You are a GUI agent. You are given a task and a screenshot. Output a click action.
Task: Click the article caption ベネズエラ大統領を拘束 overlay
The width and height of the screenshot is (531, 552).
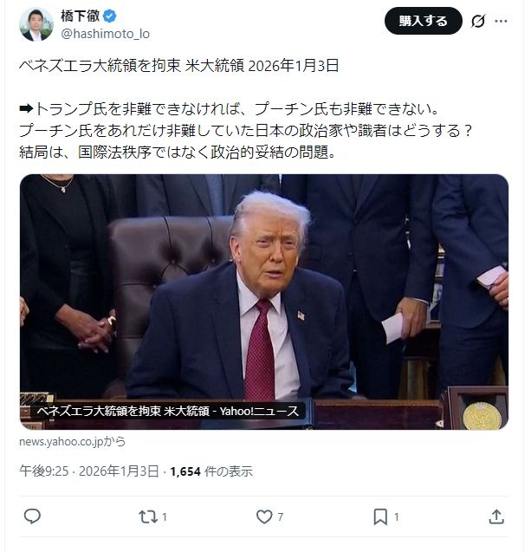click(168, 411)
